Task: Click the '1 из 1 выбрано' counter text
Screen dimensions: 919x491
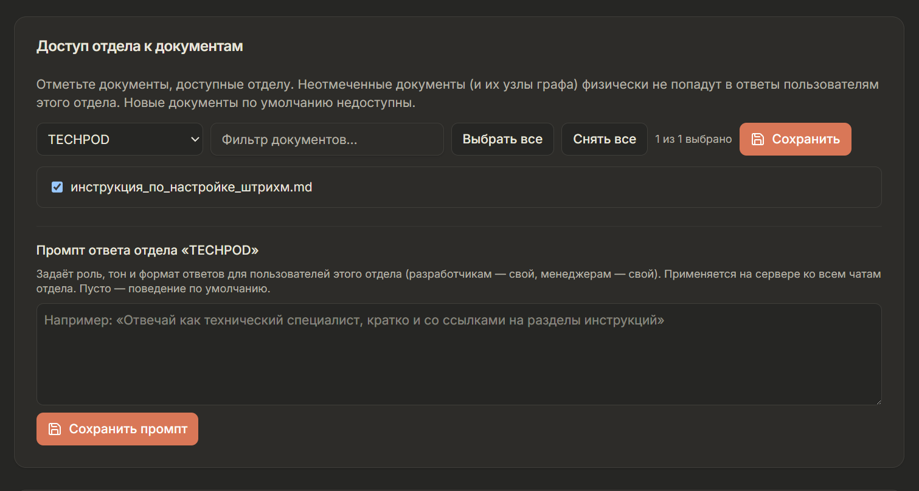Action: (693, 139)
